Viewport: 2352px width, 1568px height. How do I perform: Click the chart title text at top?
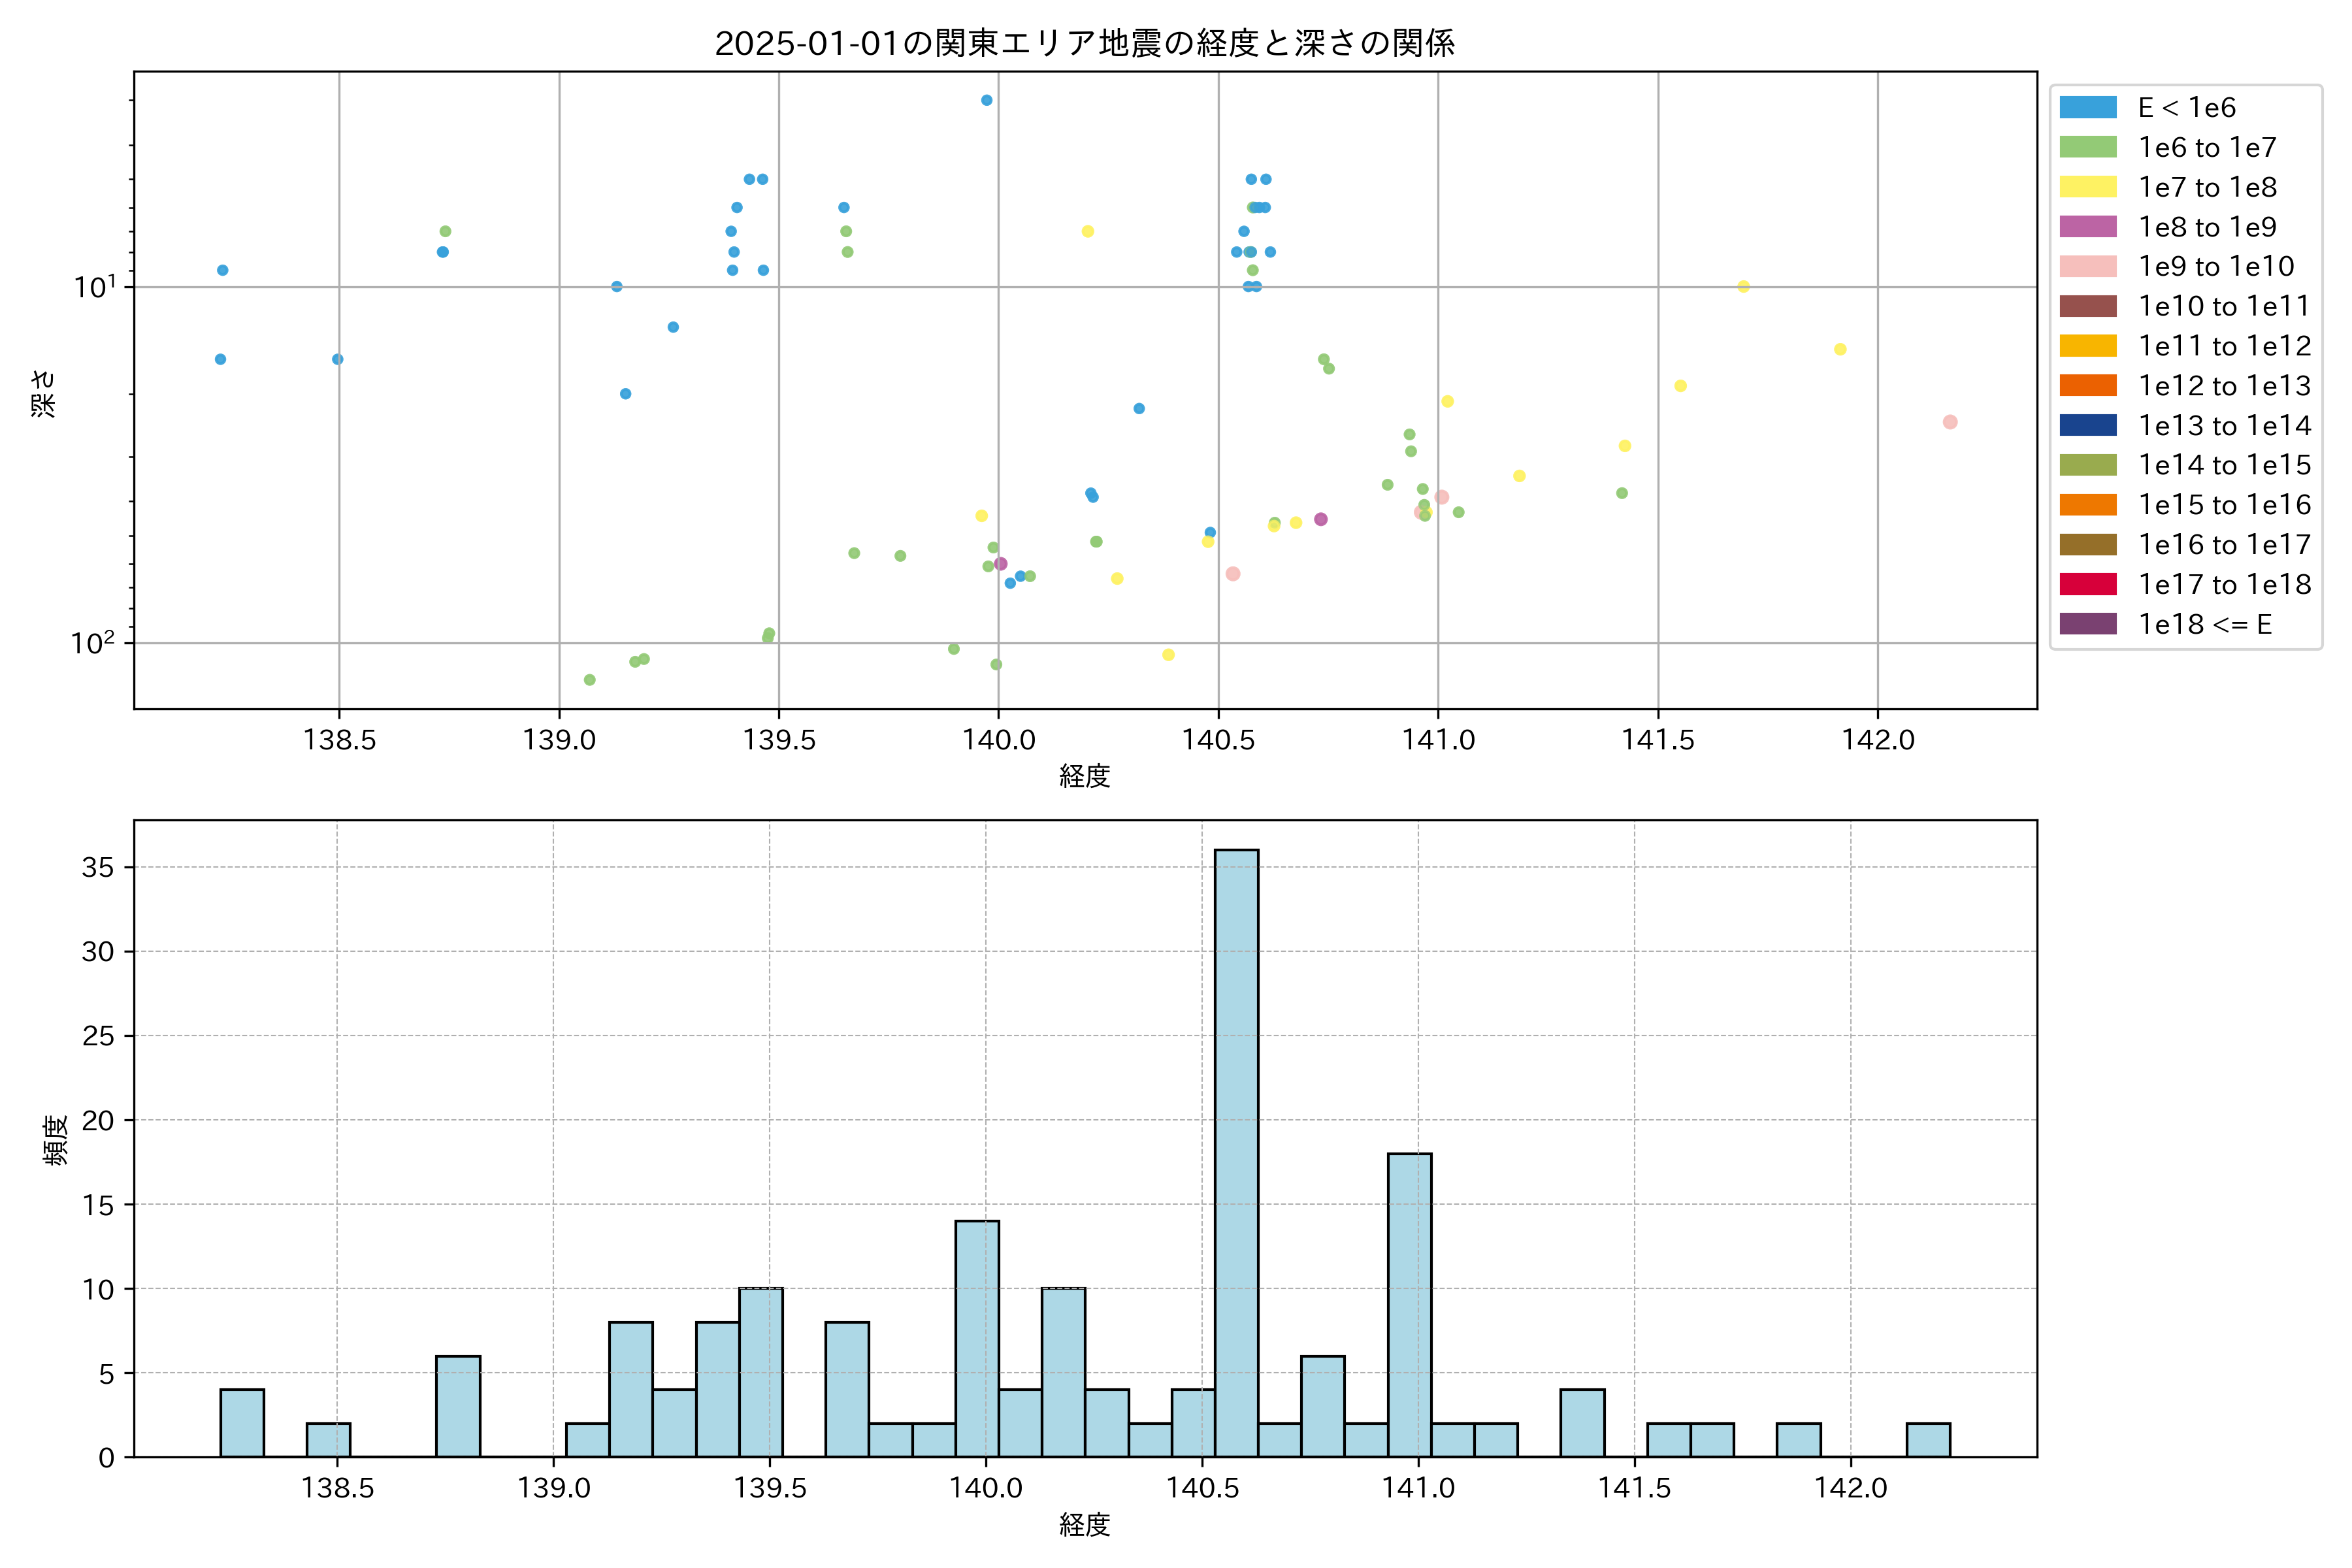point(1084,43)
